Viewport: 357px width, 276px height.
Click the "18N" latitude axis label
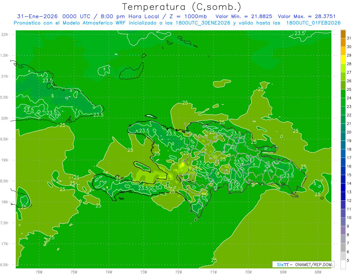click(5, 202)
